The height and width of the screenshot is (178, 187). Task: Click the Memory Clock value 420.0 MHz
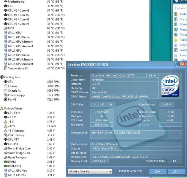[x=99, y=161]
